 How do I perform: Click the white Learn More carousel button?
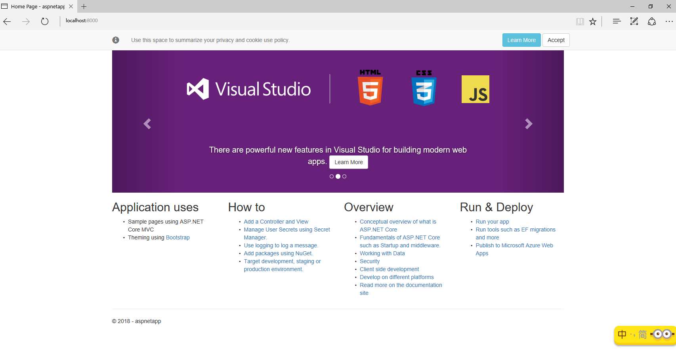coord(349,162)
